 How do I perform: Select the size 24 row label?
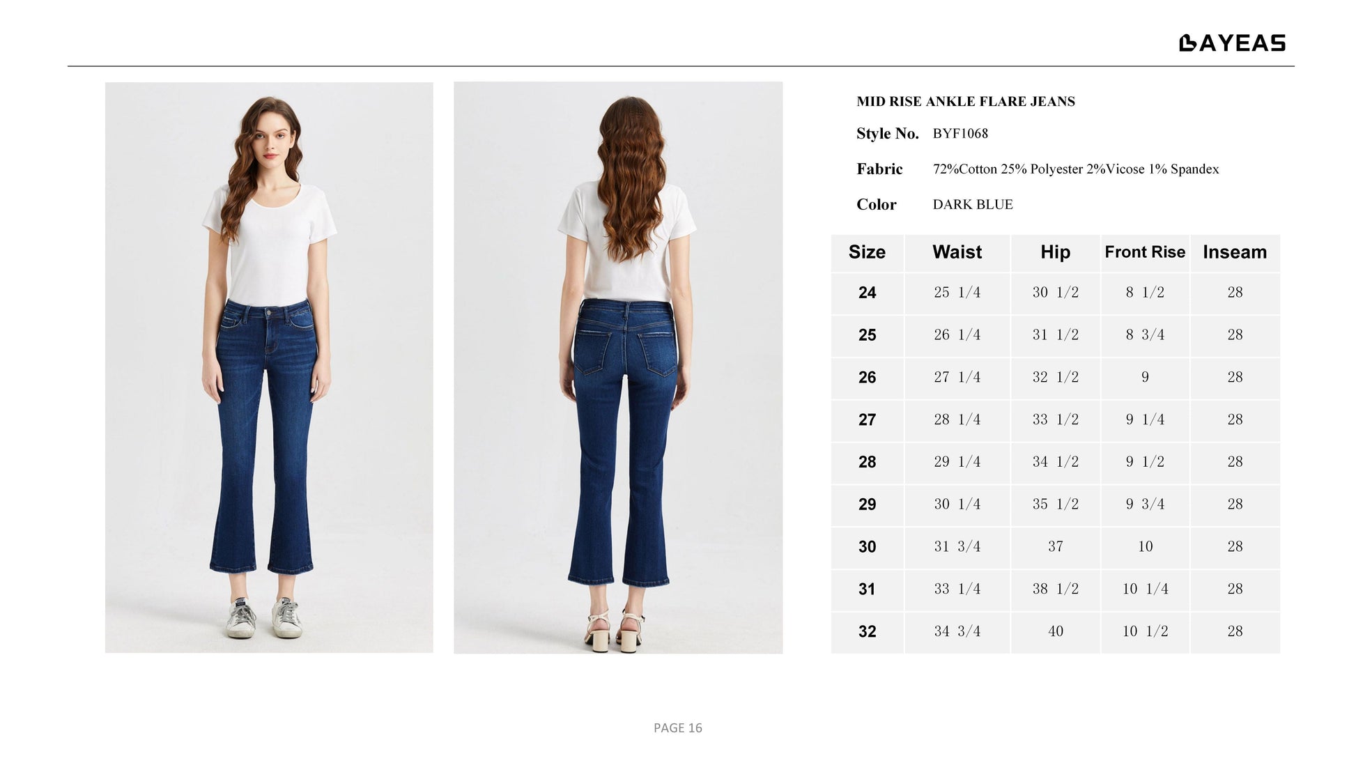click(x=867, y=293)
